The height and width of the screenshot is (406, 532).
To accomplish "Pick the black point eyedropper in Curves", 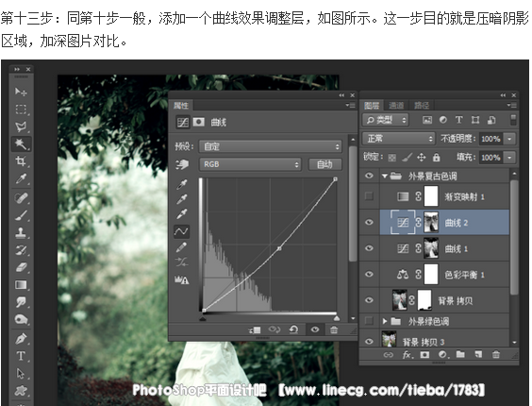I will pyautogui.click(x=181, y=184).
